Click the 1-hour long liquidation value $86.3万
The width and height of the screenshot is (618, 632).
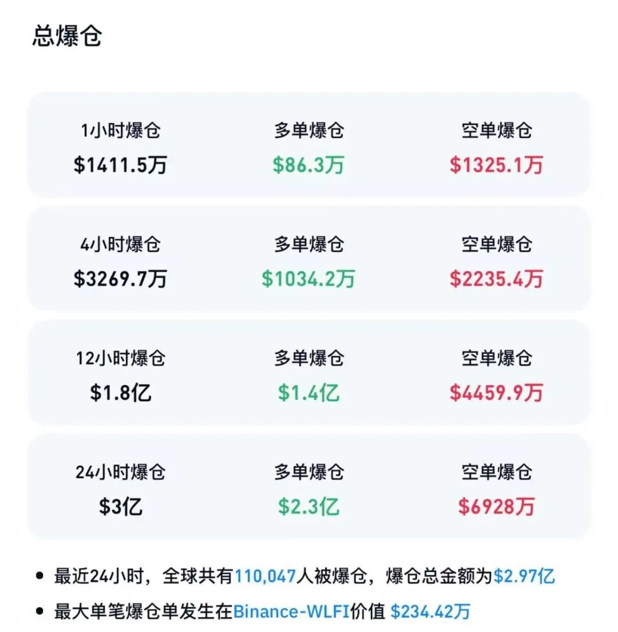tap(308, 165)
